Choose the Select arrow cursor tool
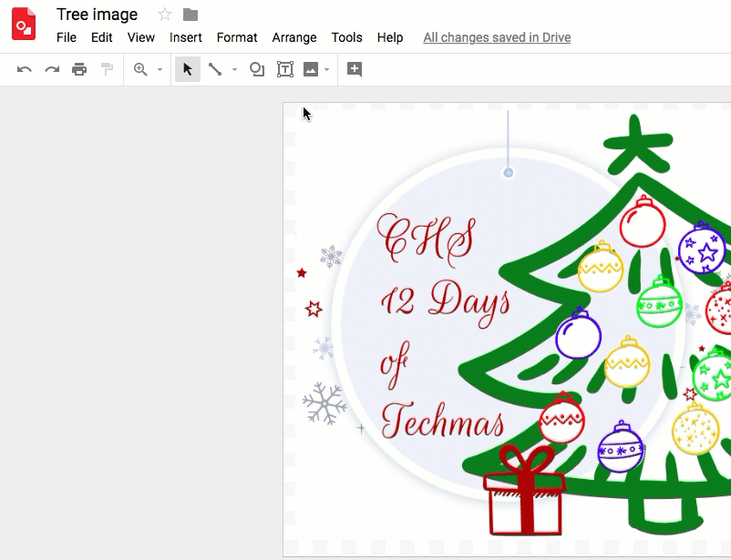The image size is (731, 560). tap(188, 69)
